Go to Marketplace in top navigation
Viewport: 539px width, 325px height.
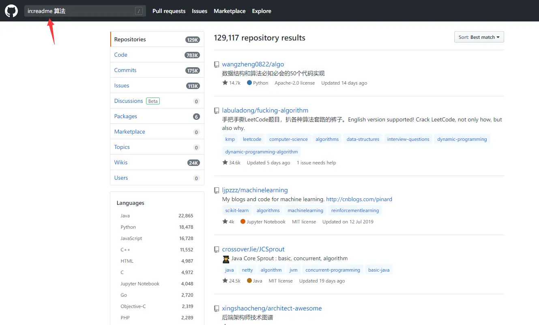coord(230,11)
